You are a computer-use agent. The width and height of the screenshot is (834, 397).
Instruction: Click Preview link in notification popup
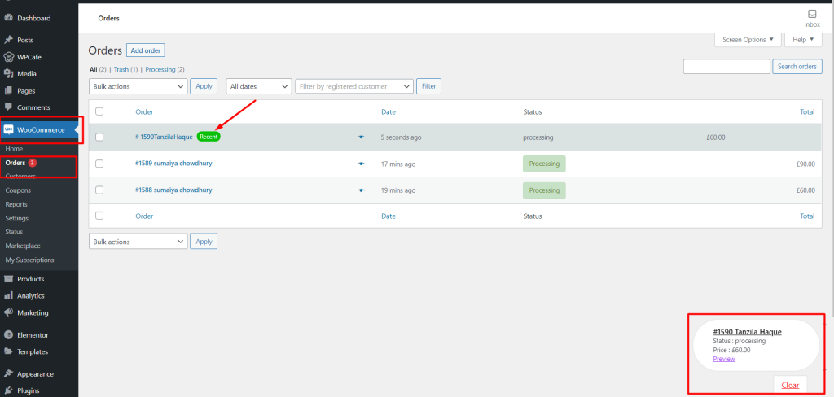coord(724,359)
